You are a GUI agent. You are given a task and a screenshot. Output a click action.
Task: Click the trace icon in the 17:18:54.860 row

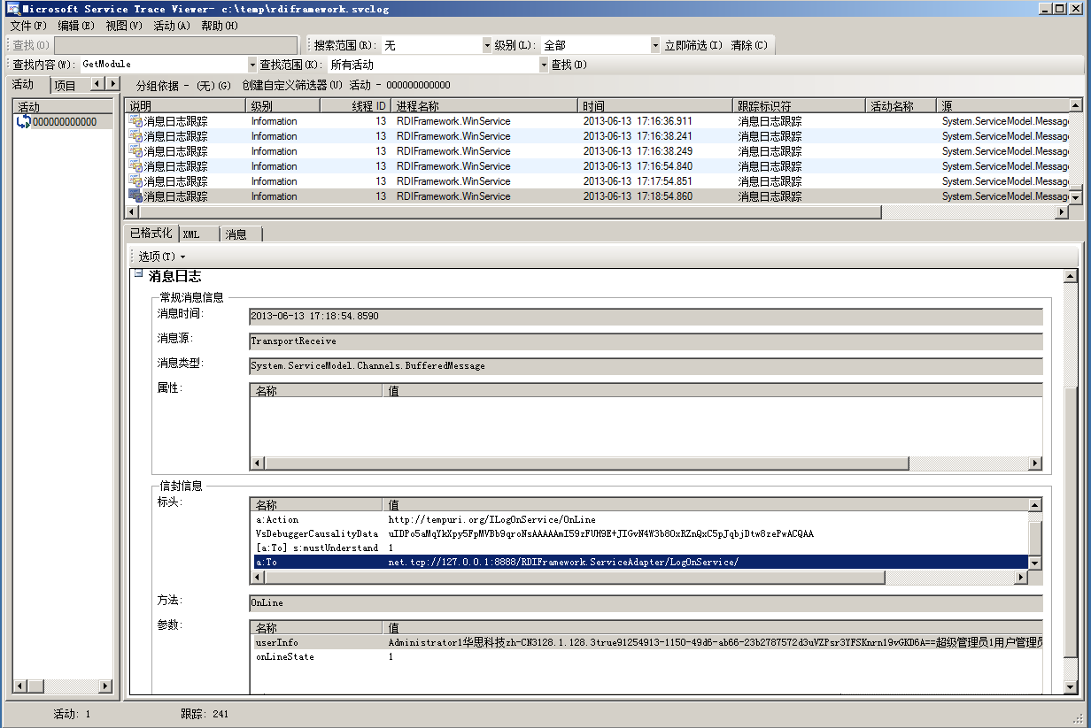(135, 196)
